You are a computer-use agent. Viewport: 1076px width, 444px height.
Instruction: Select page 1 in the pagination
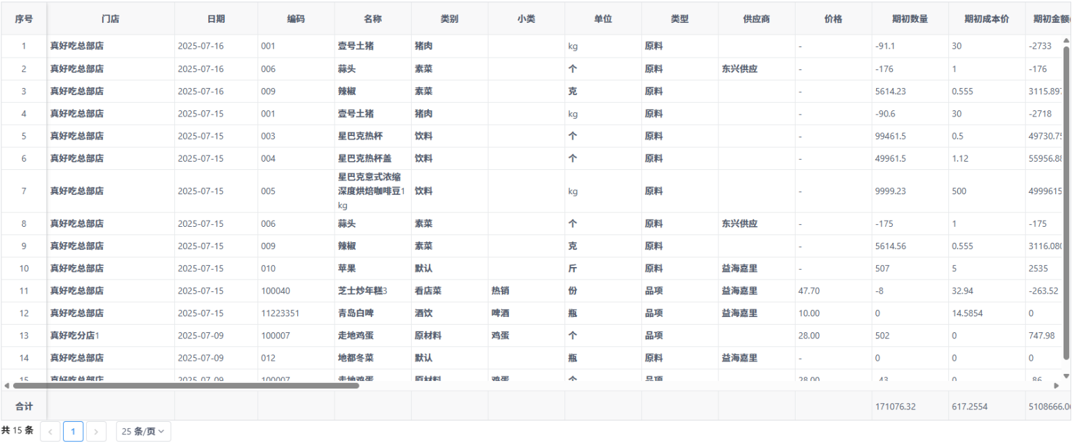click(73, 432)
